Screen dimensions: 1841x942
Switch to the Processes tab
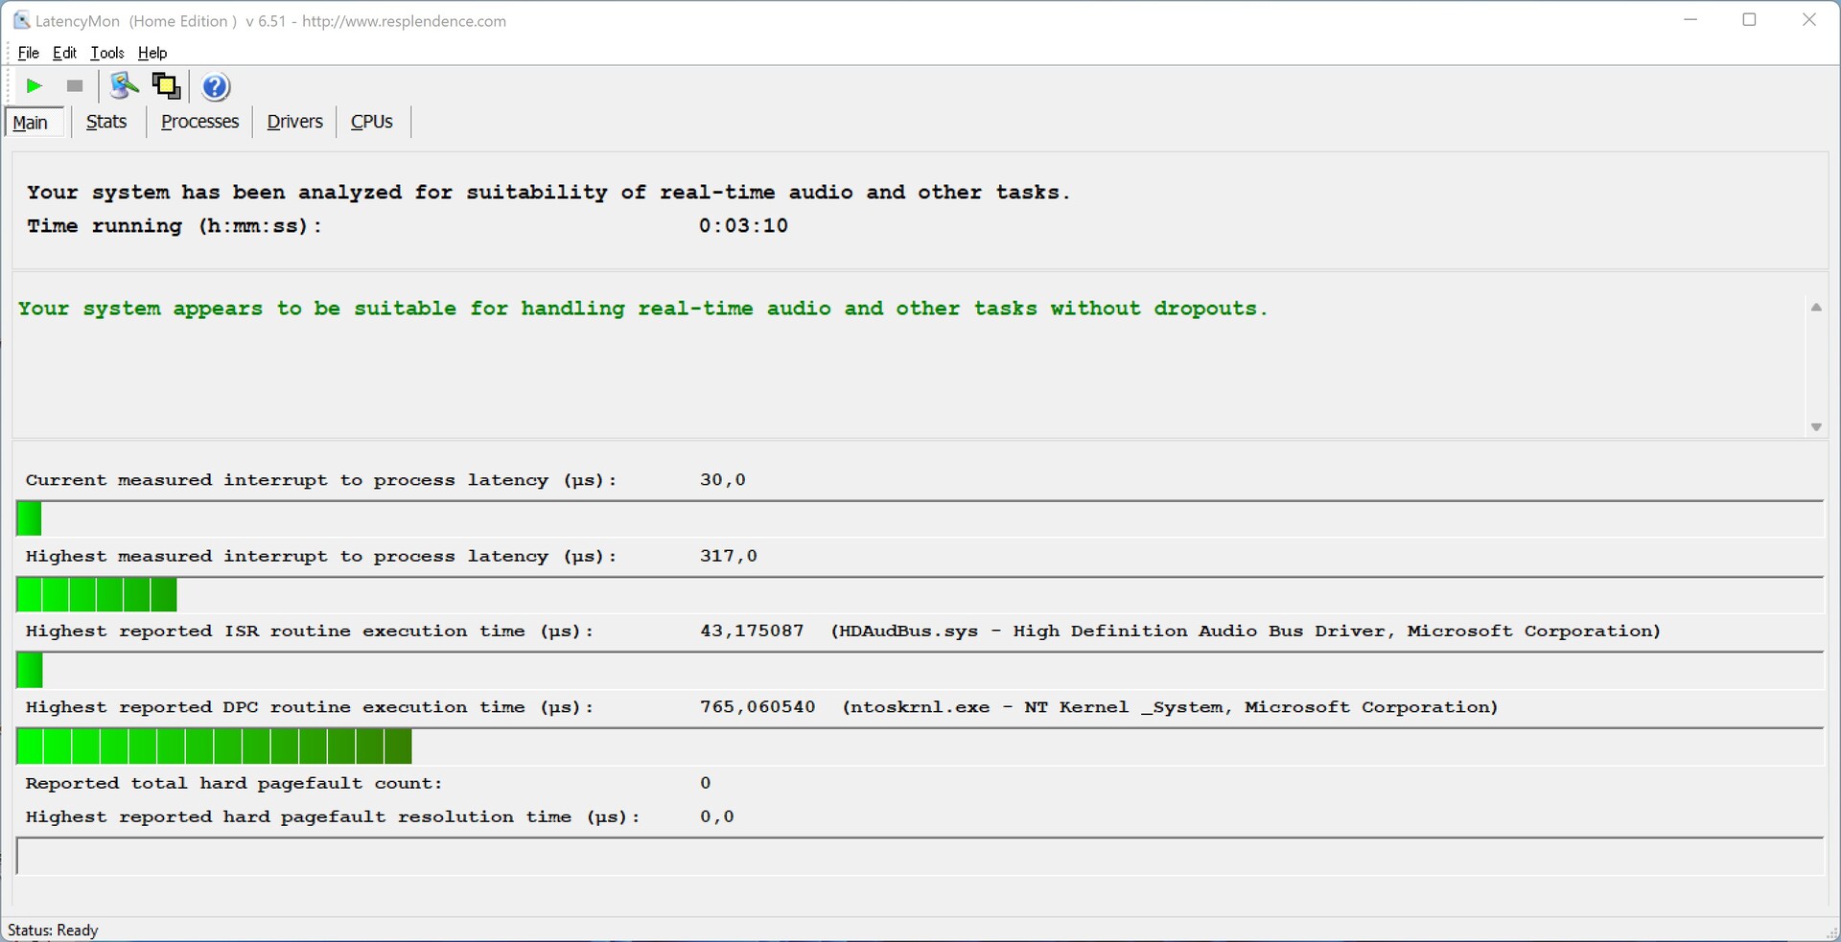(199, 122)
